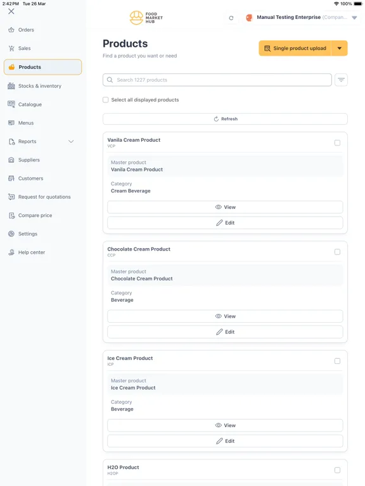Click the pencil icon for Ice Cream Product
The width and height of the screenshot is (365, 486).
(219, 441)
